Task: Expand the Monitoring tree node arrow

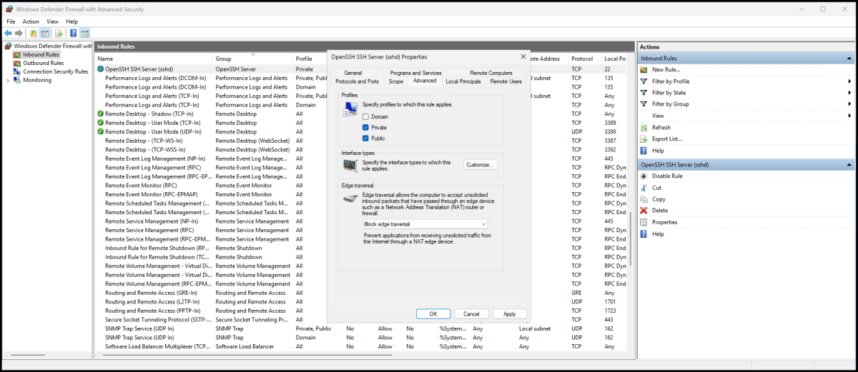Action: (x=8, y=80)
